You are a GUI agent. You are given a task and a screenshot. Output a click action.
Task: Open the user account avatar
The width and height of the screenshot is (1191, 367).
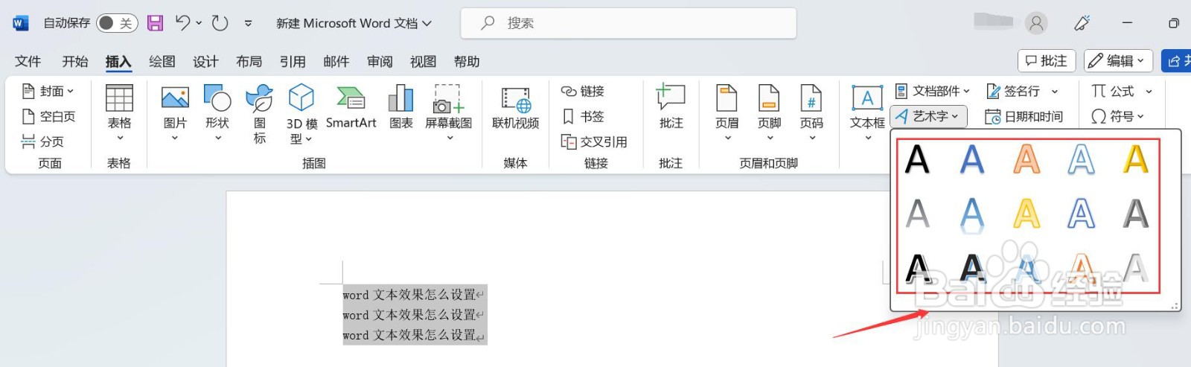[x=1035, y=23]
